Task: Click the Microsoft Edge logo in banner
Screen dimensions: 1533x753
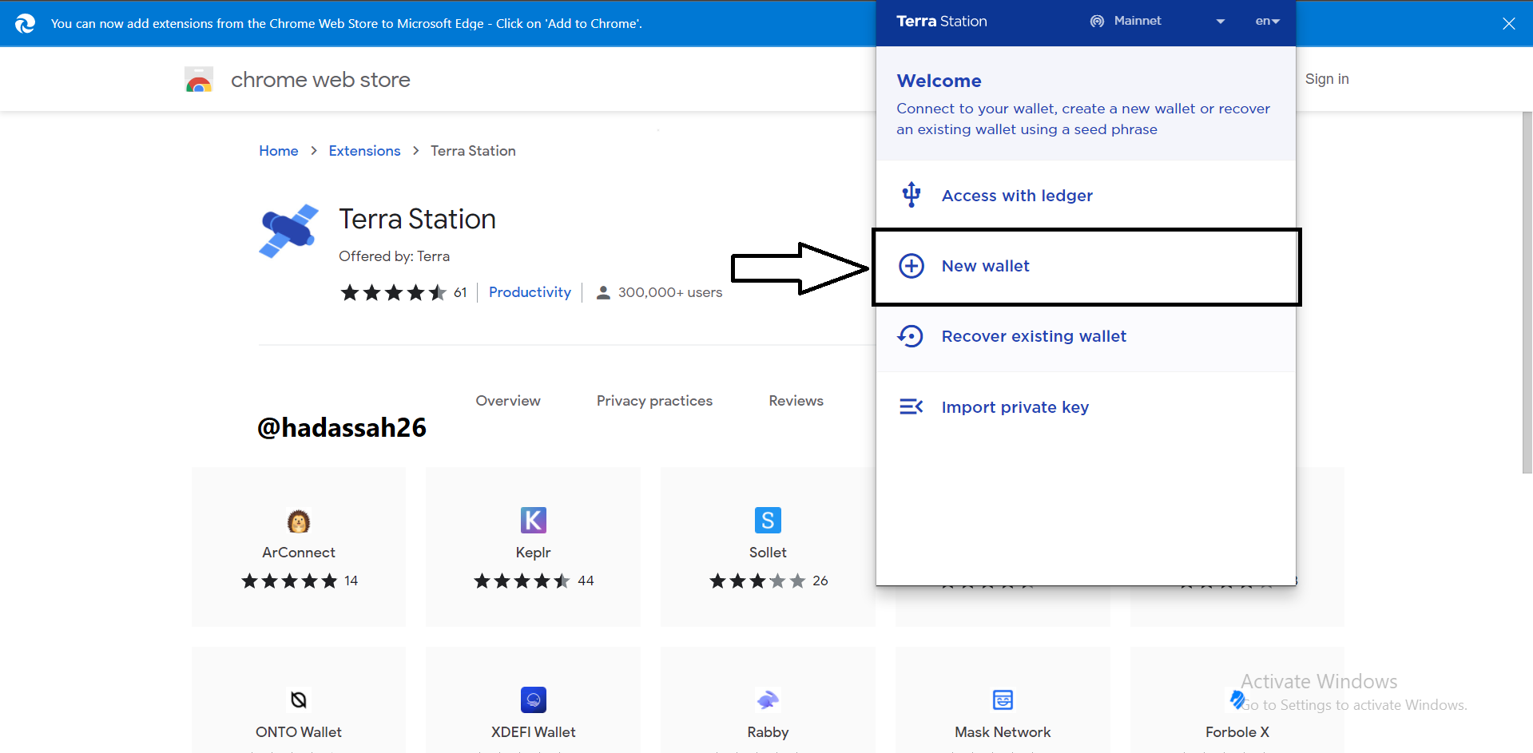Action: (x=26, y=23)
